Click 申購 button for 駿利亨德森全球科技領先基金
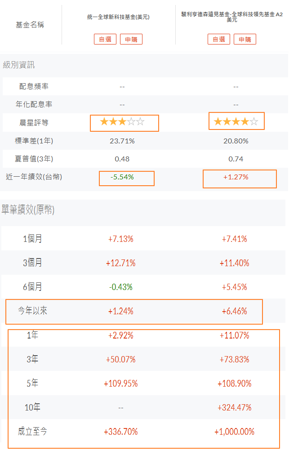 tap(245, 39)
